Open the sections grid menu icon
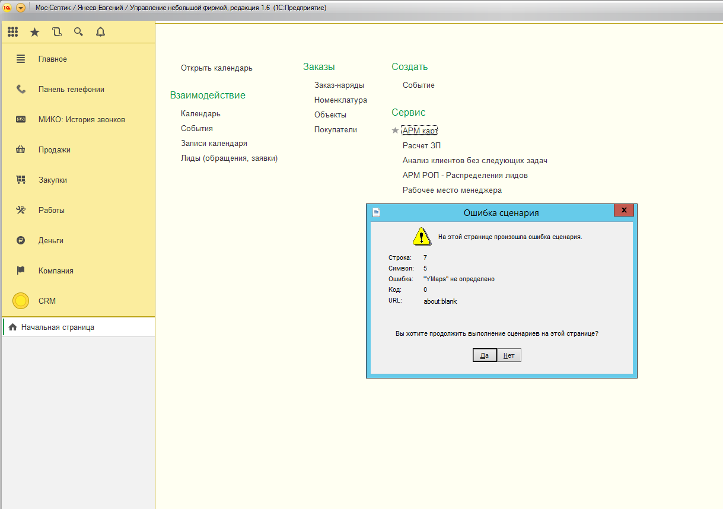The width and height of the screenshot is (723, 509). (x=12, y=32)
